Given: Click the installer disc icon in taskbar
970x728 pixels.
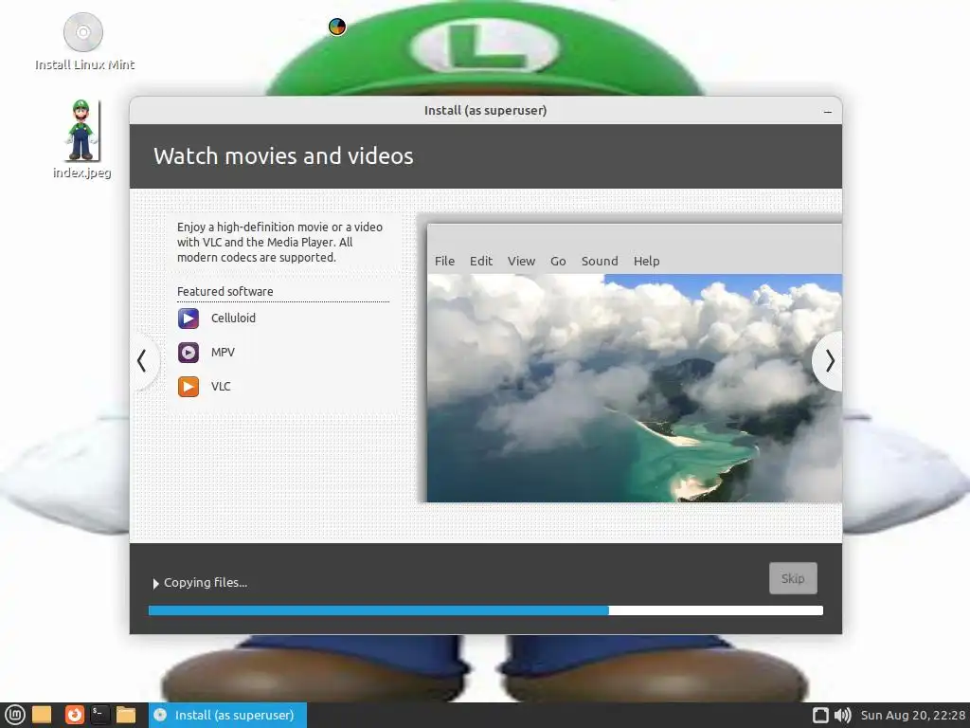Looking at the screenshot, I should [x=160, y=715].
